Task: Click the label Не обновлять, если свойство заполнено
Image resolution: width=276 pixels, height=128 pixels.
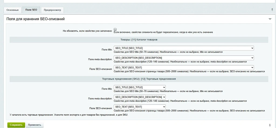Action: [88, 31]
